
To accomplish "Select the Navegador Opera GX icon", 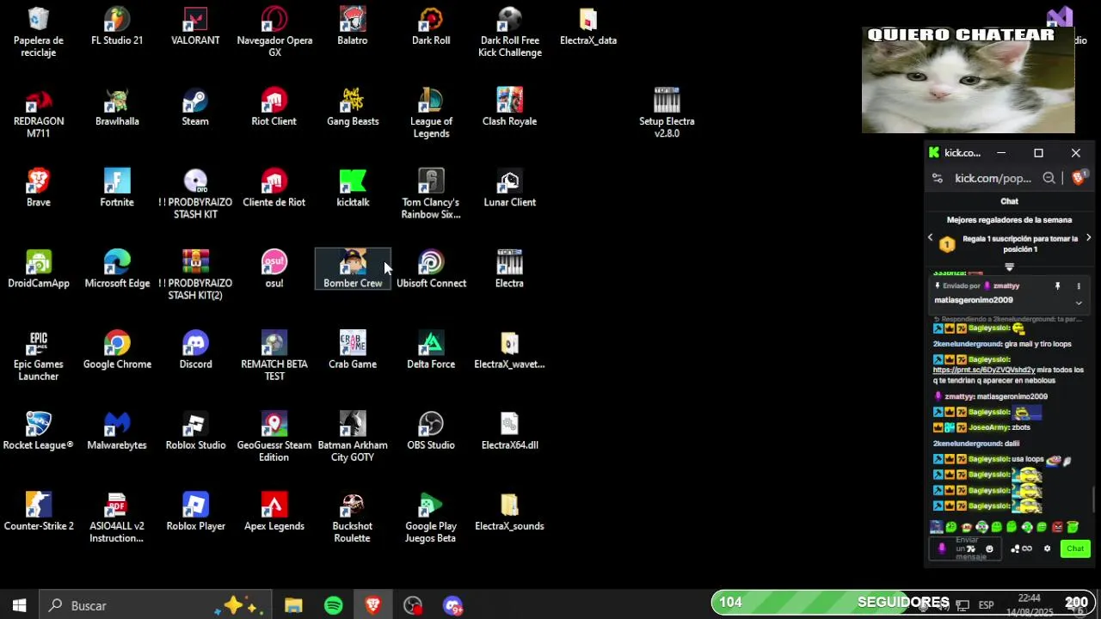I will (x=274, y=32).
